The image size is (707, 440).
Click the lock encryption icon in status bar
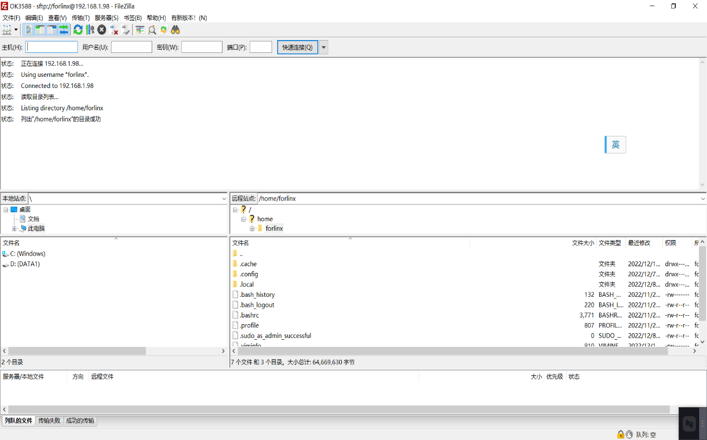point(621,434)
